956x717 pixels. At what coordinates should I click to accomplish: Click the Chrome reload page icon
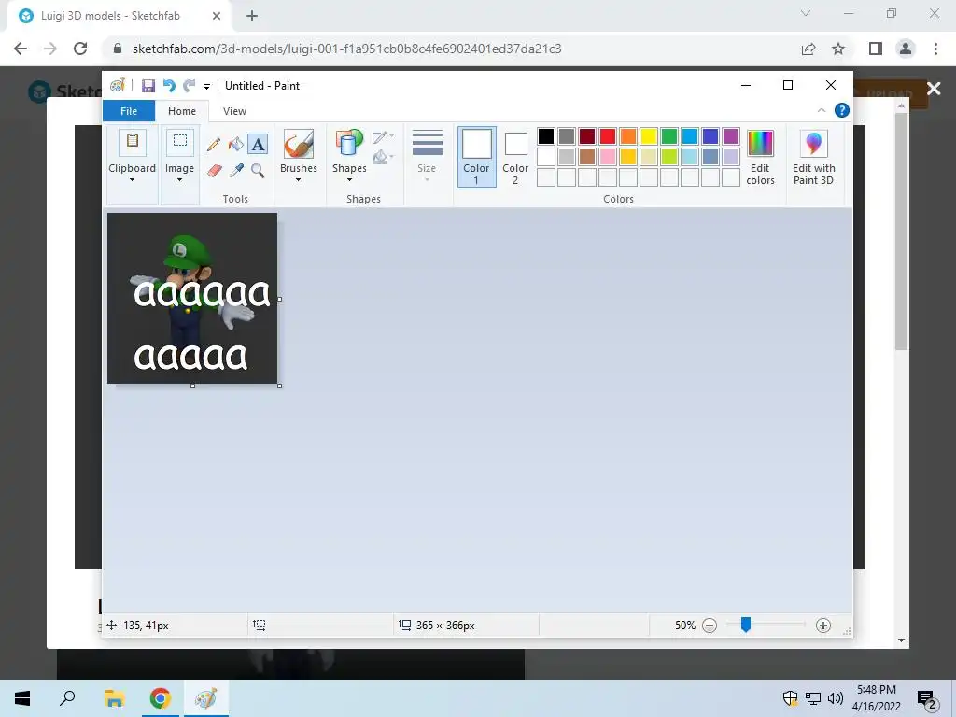pos(80,49)
